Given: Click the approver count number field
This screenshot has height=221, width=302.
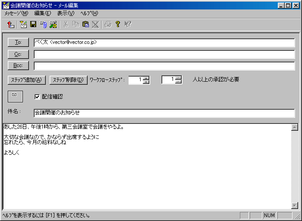Looking at the screenshot, I should (x=169, y=80).
